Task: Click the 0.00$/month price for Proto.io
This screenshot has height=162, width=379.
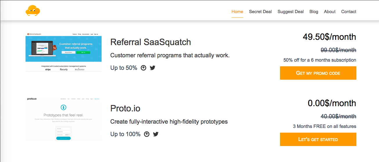Action: (x=332, y=103)
